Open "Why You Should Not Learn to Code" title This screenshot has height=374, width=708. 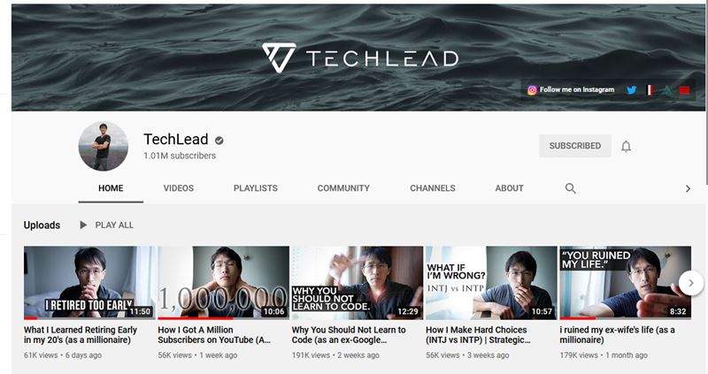click(x=349, y=335)
